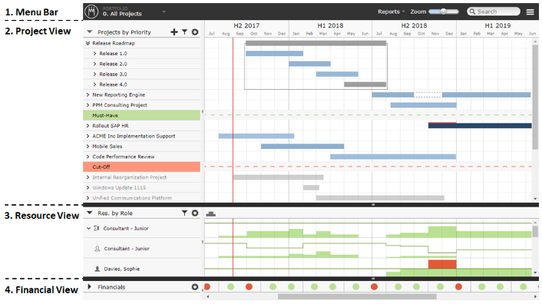542x304 pixels.
Task: Select the PPM Consulting Project bar
Action: pos(424,105)
